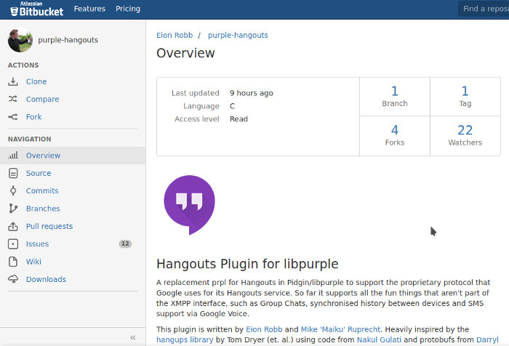
Task: Go to Commits in navigation
Action: 42,190
